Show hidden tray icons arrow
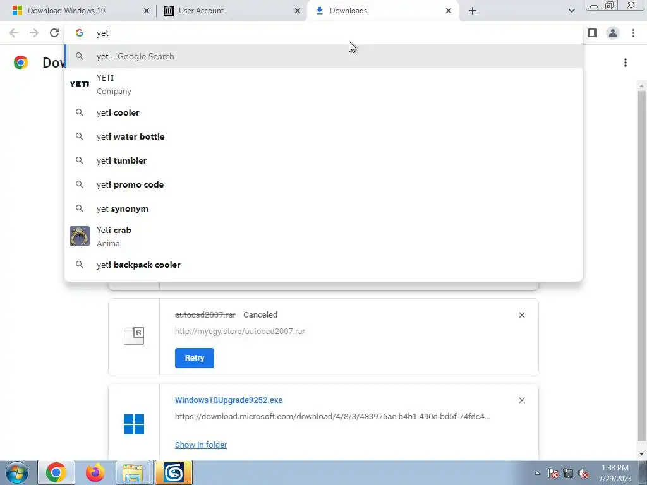Image resolution: width=647 pixels, height=485 pixels. click(x=537, y=473)
